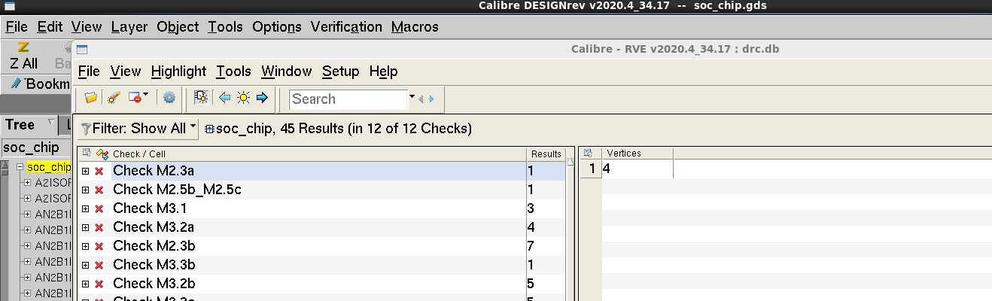Click red X status of Check M3.1
This screenshot has height=301, width=992.
99,208
